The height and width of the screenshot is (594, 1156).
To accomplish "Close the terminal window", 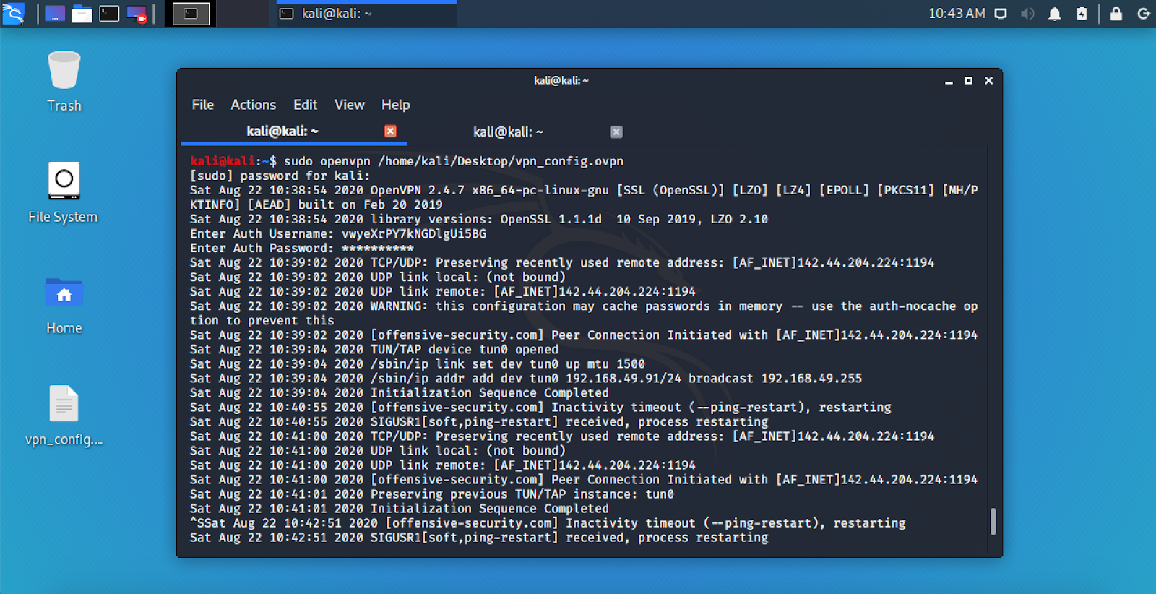I will [988, 81].
